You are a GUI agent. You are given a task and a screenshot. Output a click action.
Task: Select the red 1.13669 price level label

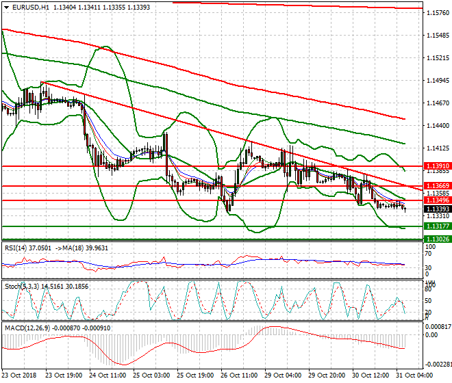click(438, 186)
